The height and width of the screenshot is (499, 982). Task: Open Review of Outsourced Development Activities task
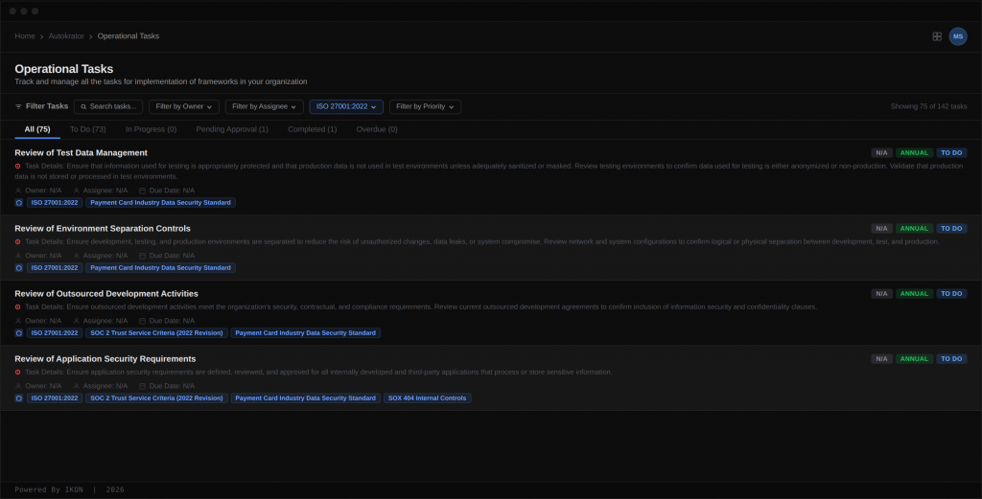(106, 294)
